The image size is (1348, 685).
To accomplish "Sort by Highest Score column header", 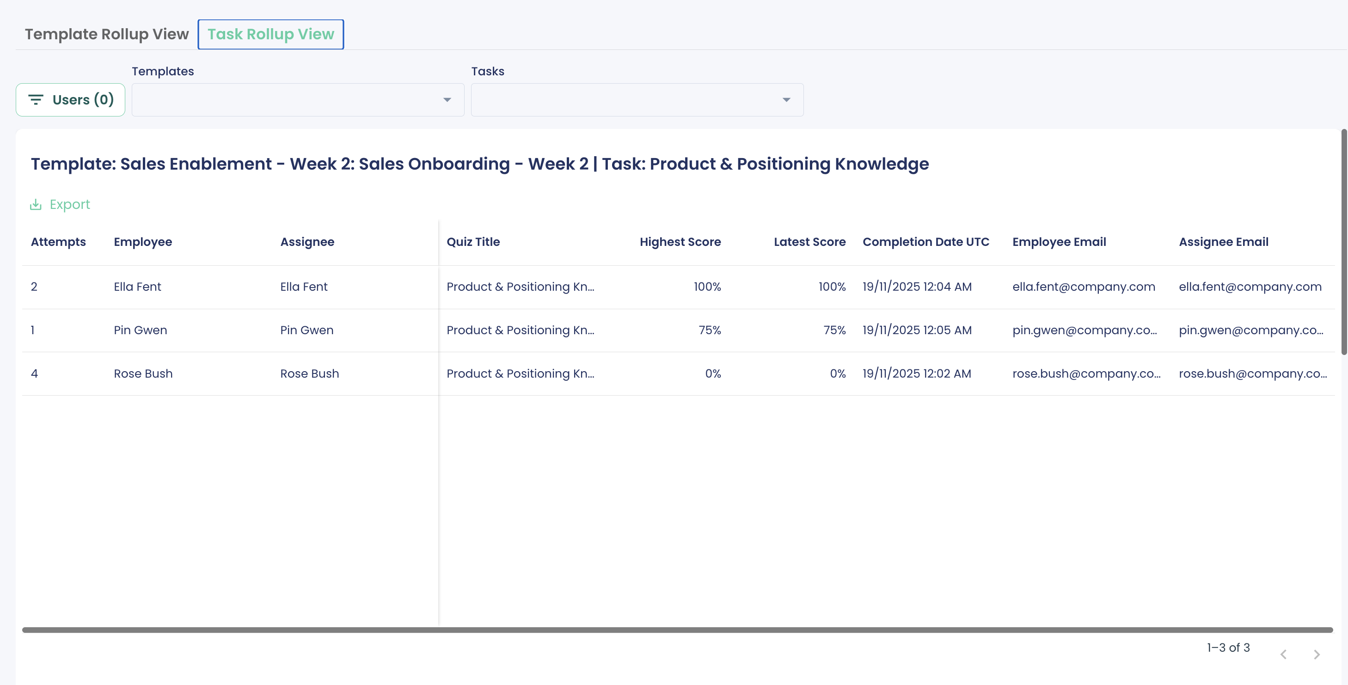I will 680,242.
